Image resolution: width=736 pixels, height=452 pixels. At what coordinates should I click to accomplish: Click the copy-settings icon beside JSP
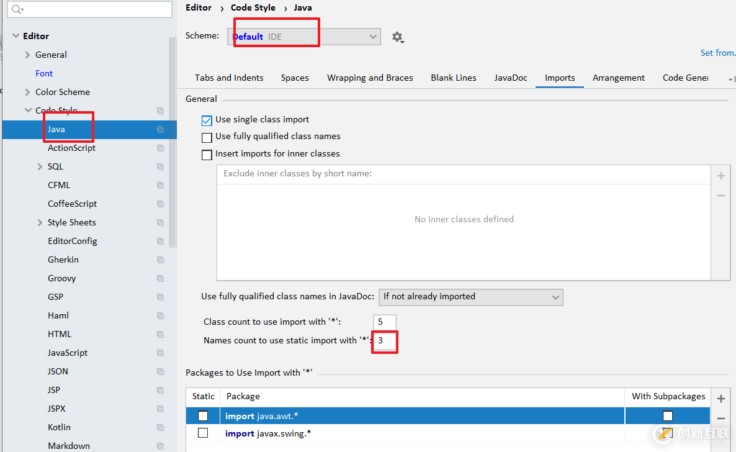coord(161,390)
